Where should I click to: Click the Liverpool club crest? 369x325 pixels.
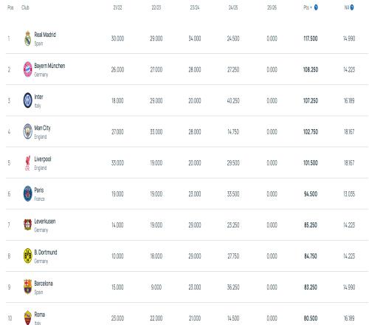coord(28,162)
